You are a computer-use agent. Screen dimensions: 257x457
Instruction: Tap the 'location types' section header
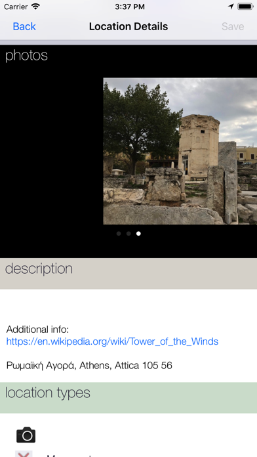coord(128,398)
